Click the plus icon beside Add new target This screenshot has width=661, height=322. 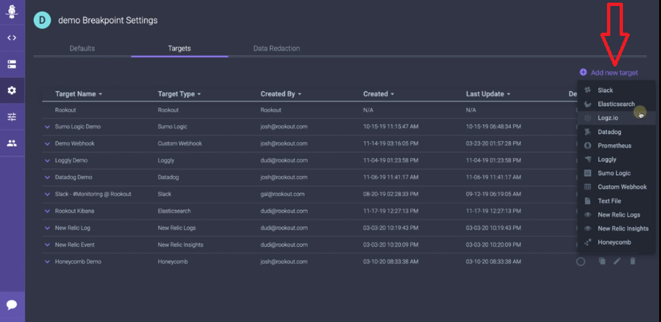(x=583, y=72)
